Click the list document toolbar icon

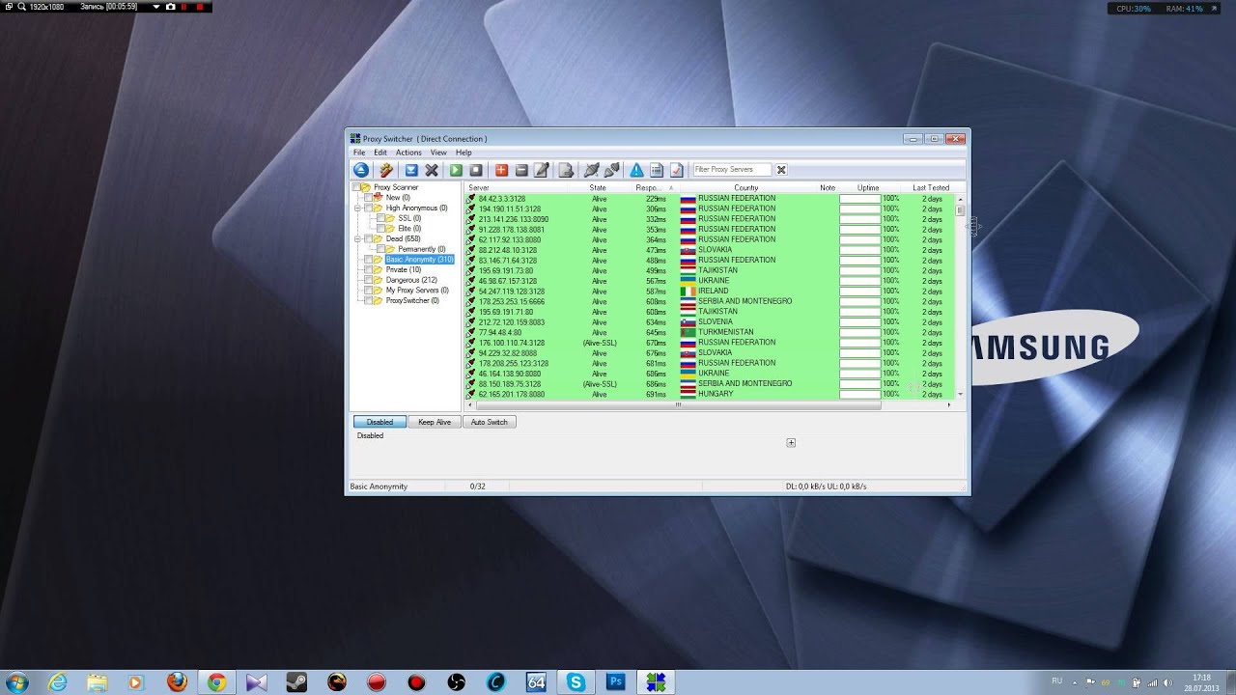(x=657, y=170)
